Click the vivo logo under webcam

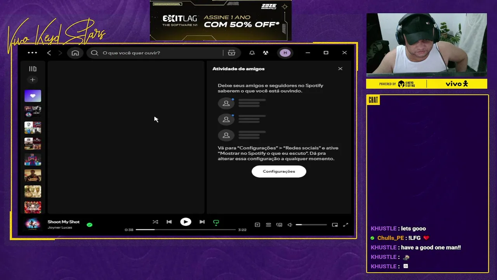pyautogui.click(x=457, y=84)
